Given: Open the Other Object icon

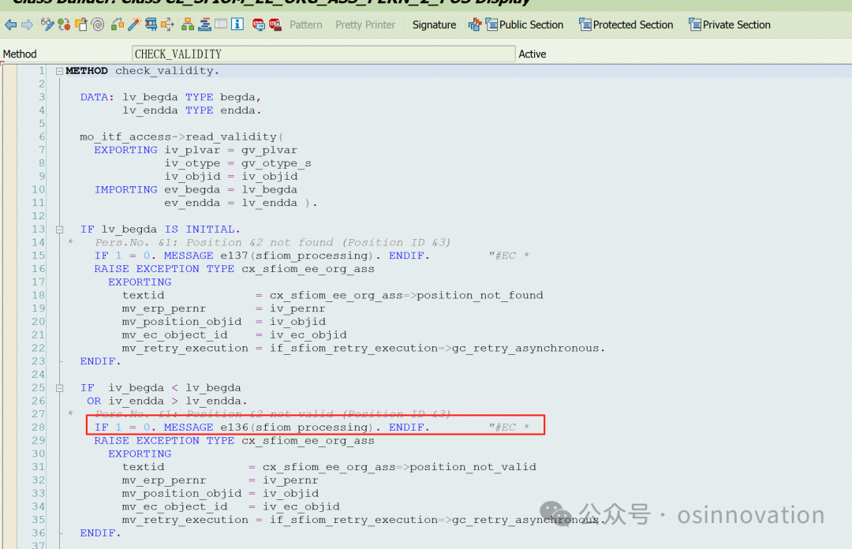Looking at the screenshot, I should [81, 24].
